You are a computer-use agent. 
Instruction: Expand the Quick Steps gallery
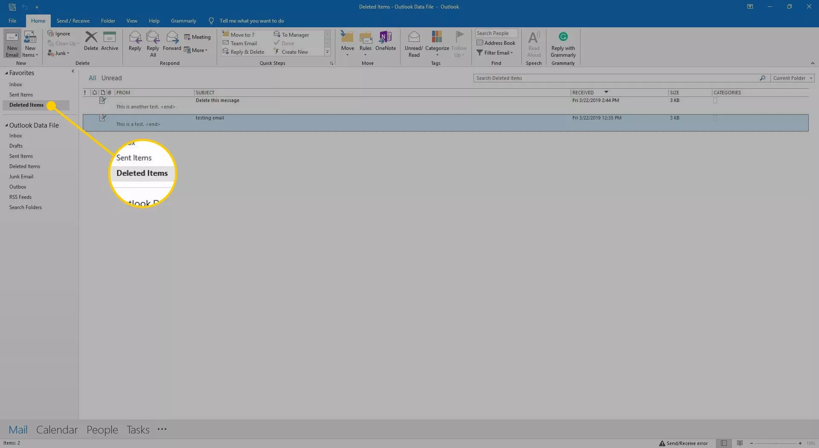[327, 52]
